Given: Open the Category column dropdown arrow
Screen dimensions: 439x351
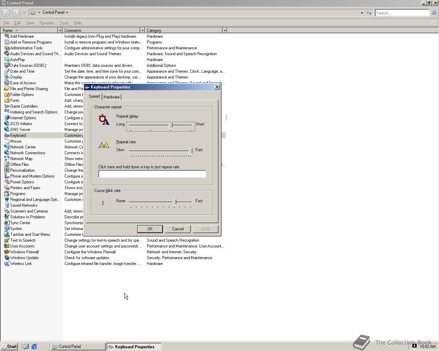Looking at the screenshot, I should coord(225,31).
